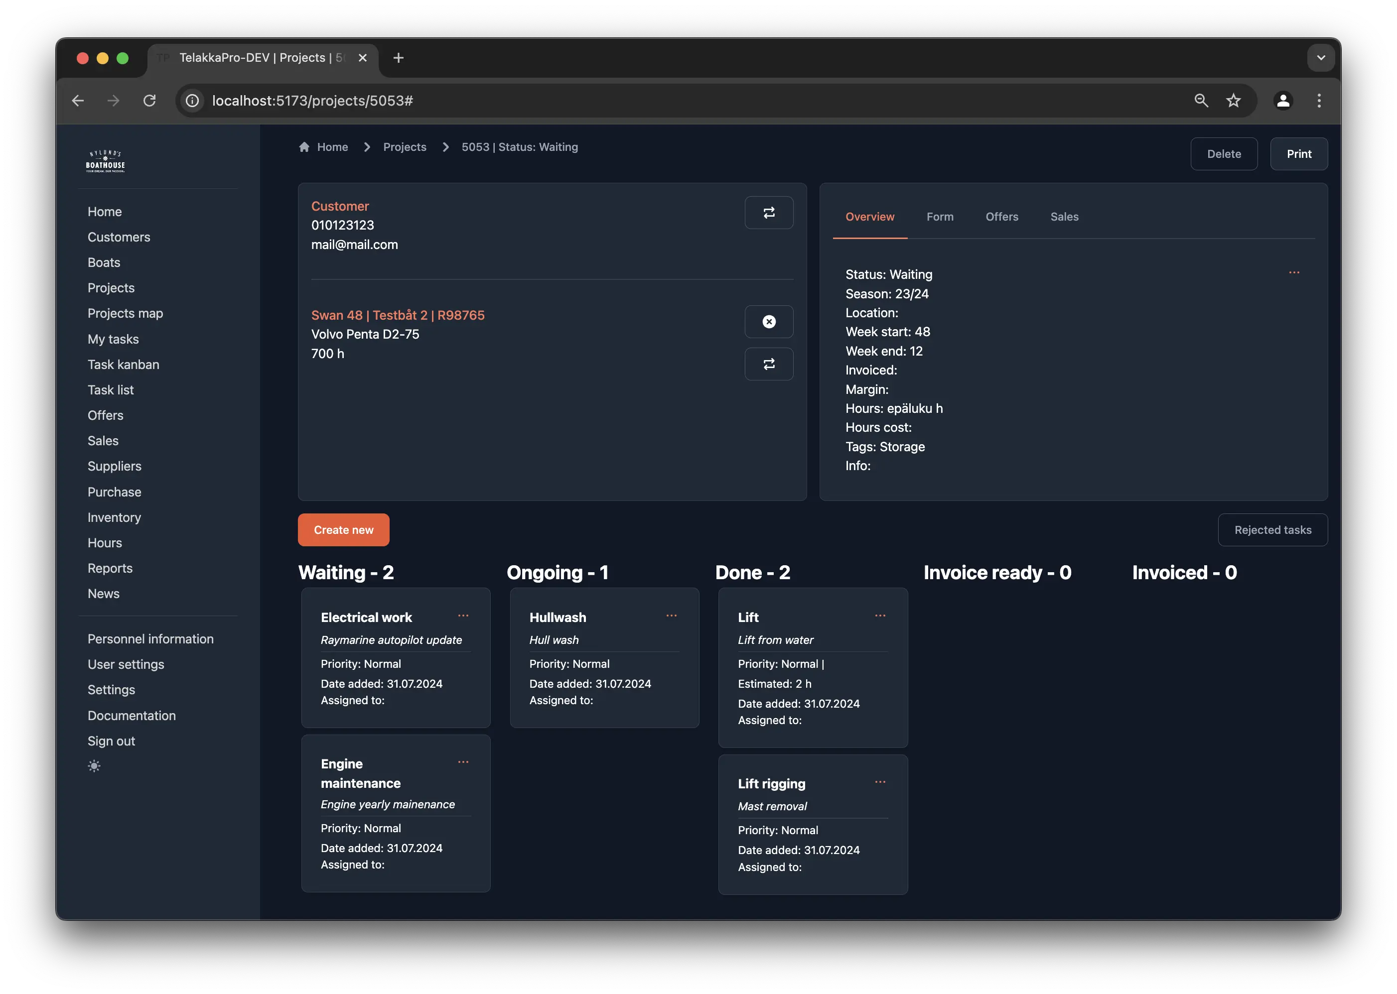Open Electrical work card options menu
The height and width of the screenshot is (994, 1397).
463,616
